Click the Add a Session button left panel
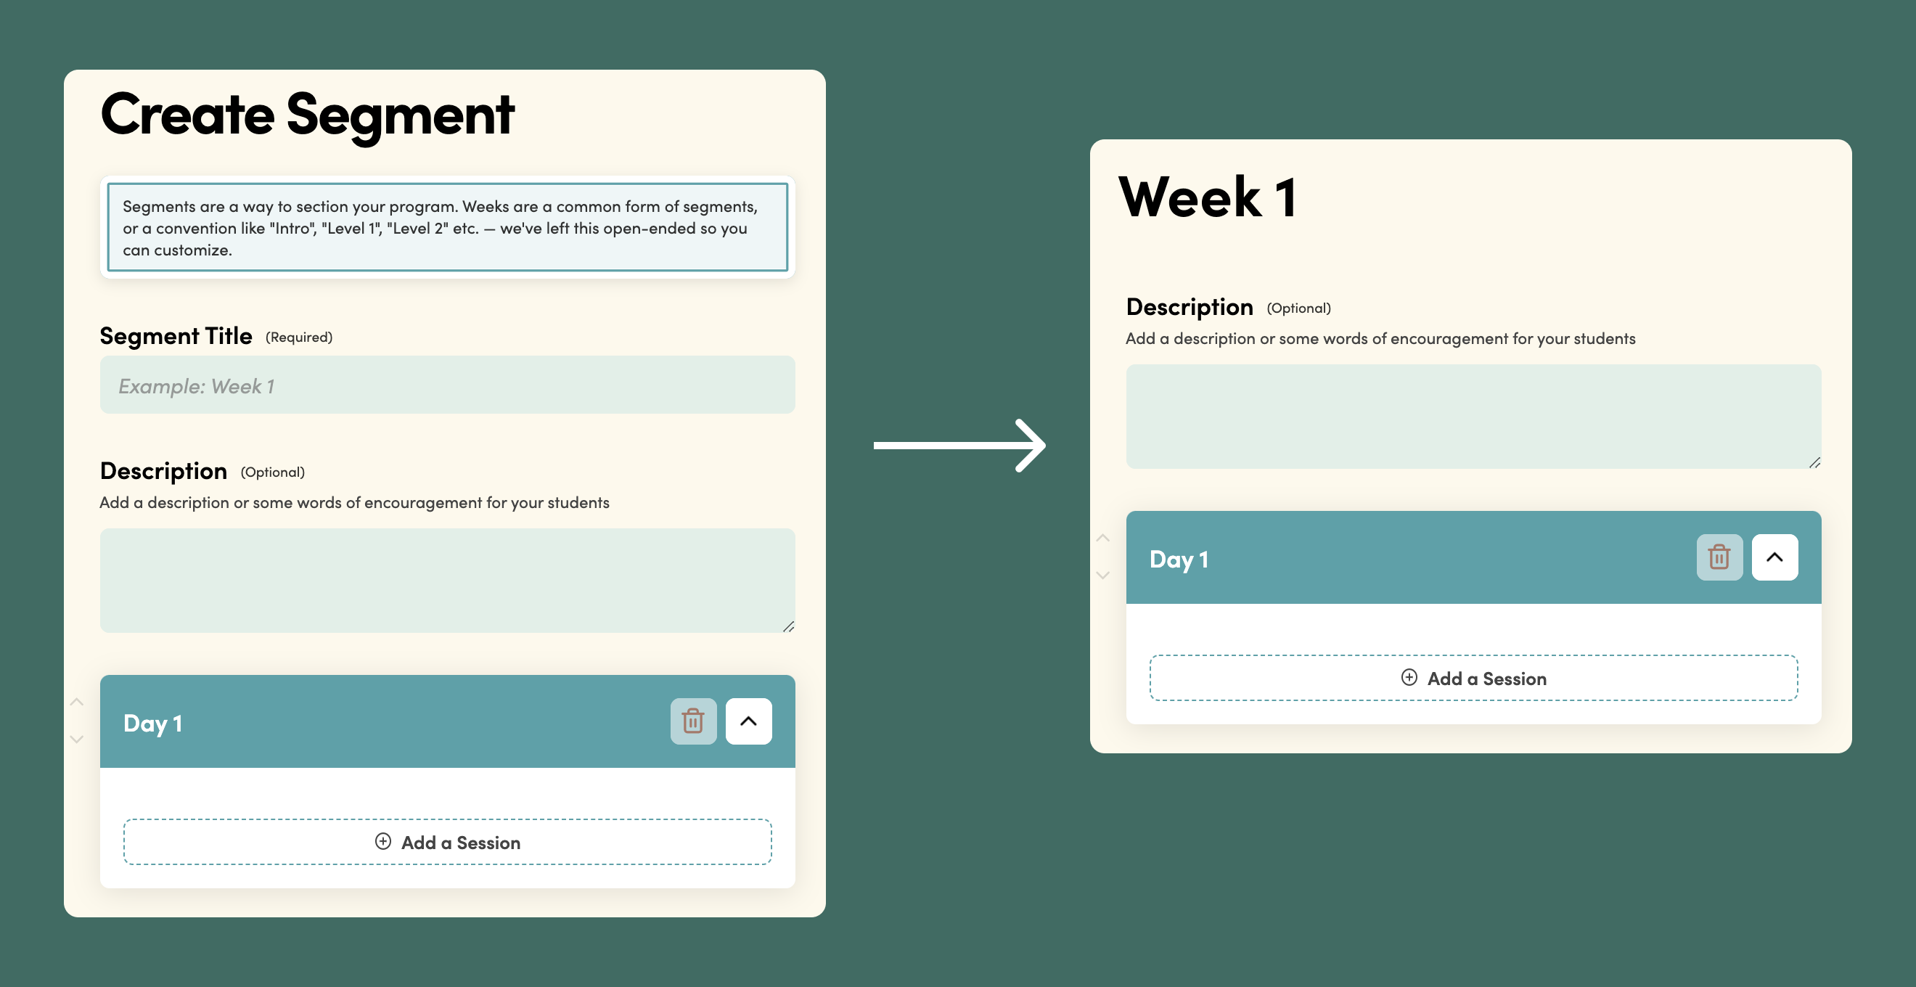The image size is (1916, 987). pos(447,840)
